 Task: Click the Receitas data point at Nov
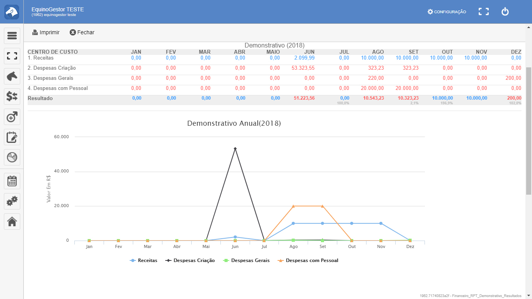[x=381, y=223]
